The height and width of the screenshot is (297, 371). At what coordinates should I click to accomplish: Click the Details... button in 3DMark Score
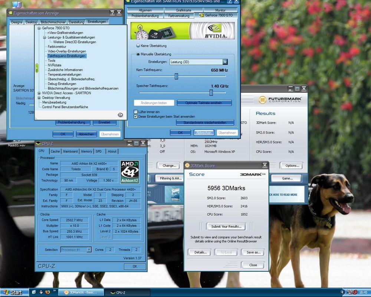(x=200, y=252)
